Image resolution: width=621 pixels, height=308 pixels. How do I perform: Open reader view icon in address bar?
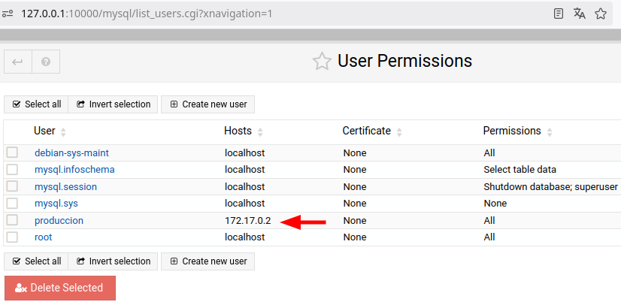pos(559,14)
